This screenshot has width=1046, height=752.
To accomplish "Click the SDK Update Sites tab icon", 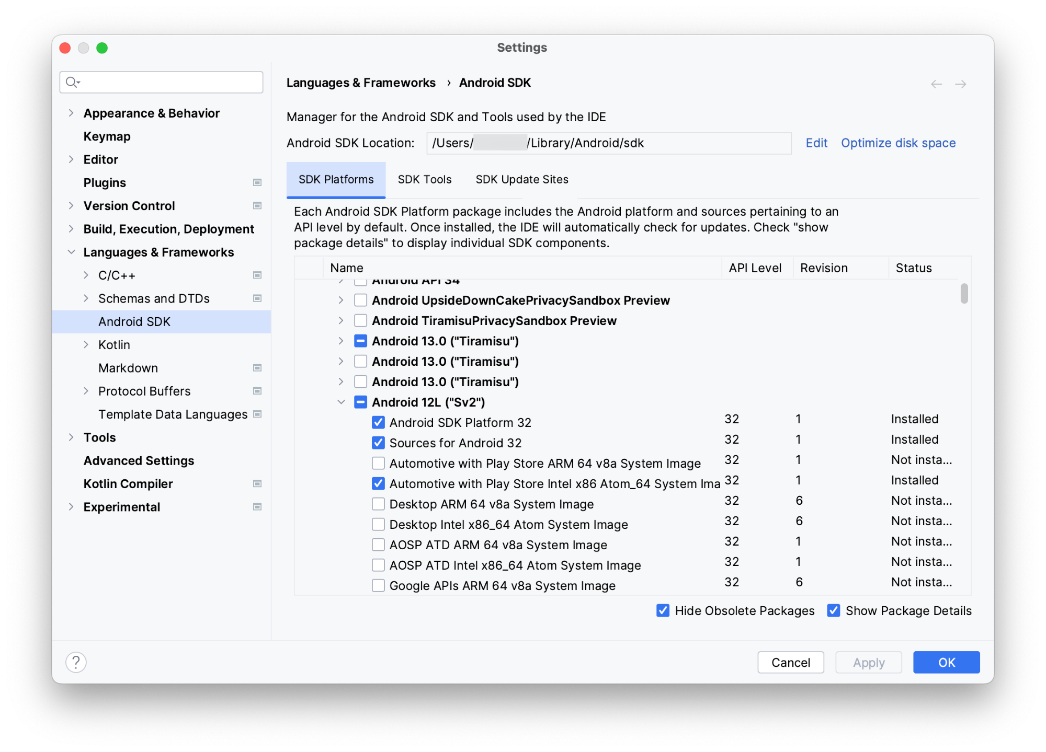I will (x=520, y=179).
